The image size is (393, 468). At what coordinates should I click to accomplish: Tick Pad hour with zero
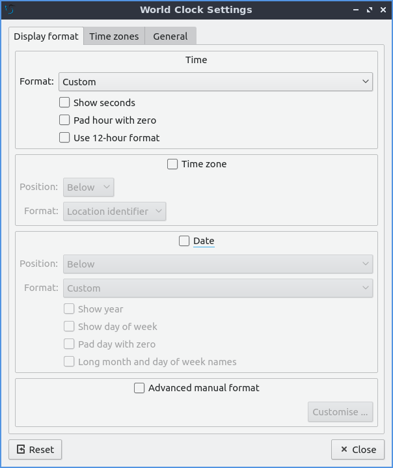[x=64, y=120]
